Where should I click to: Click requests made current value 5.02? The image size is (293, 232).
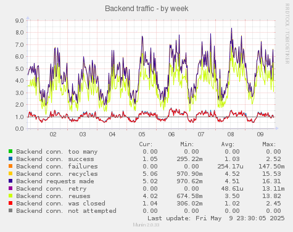tap(150, 181)
